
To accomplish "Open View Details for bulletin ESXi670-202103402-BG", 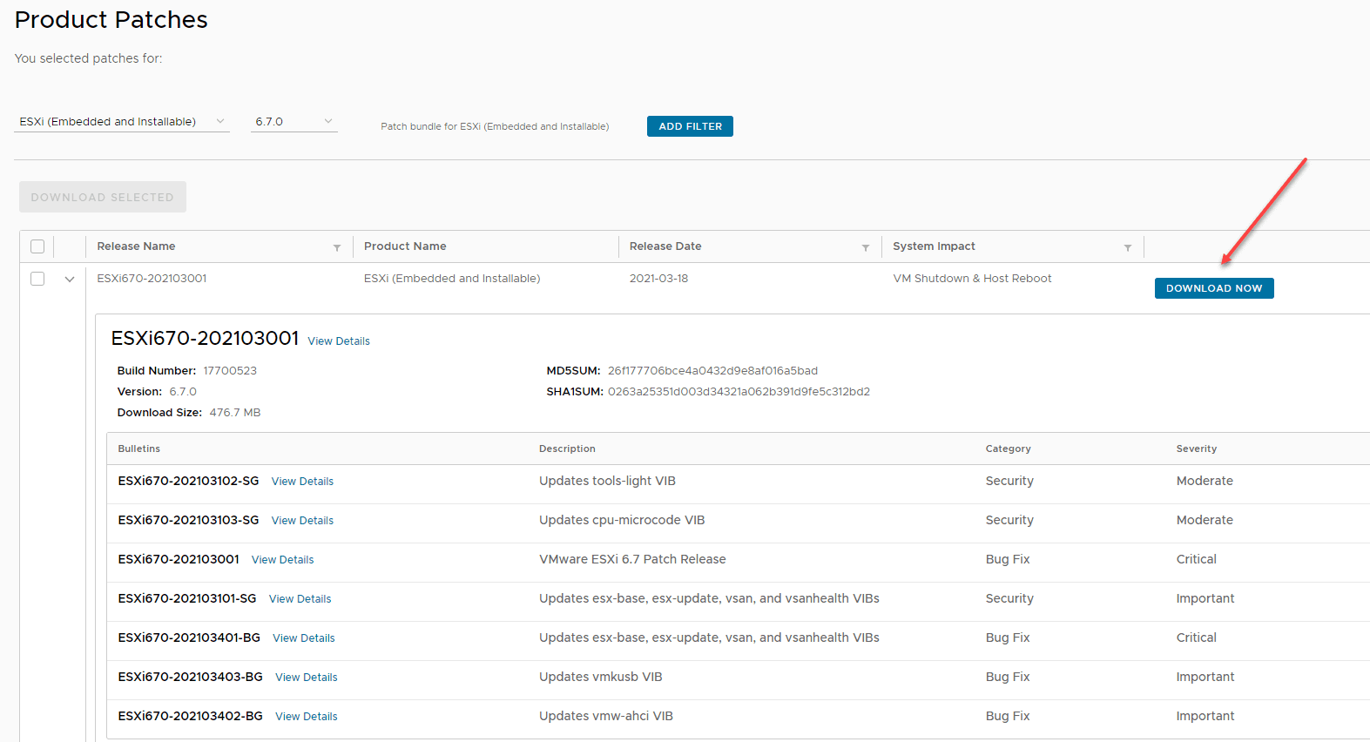I will click(306, 717).
